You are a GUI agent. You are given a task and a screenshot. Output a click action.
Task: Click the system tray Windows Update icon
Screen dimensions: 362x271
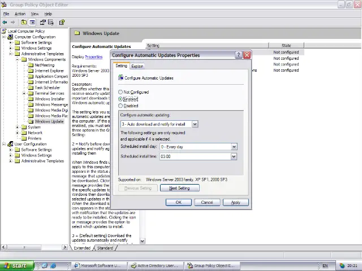coord(342,266)
